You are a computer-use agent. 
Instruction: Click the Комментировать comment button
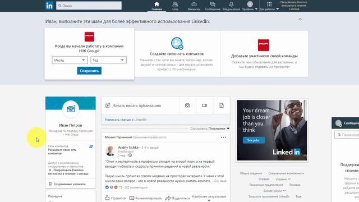point(146,198)
